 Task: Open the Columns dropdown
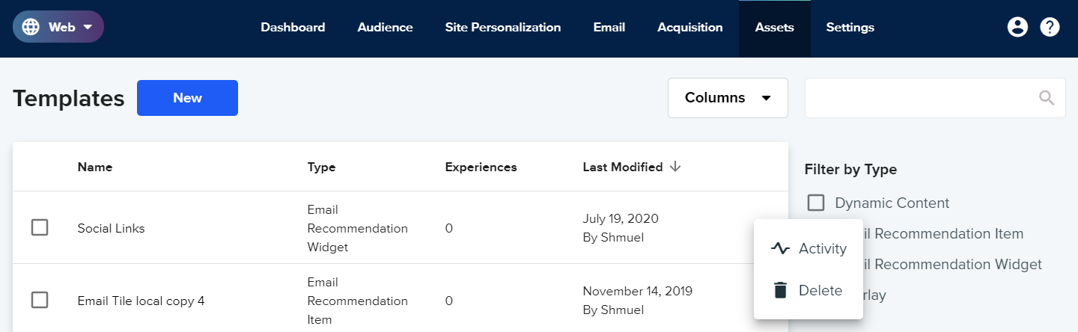click(x=728, y=98)
